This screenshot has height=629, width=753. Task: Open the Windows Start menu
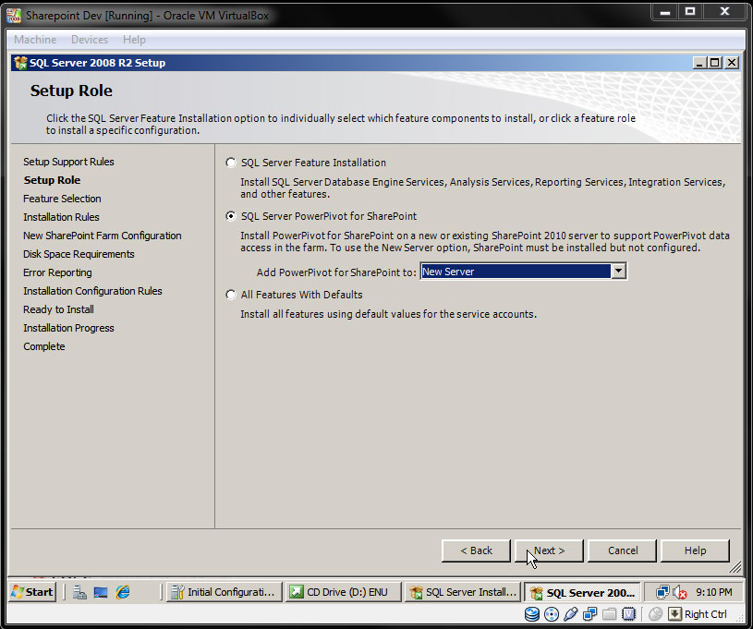coord(32,592)
